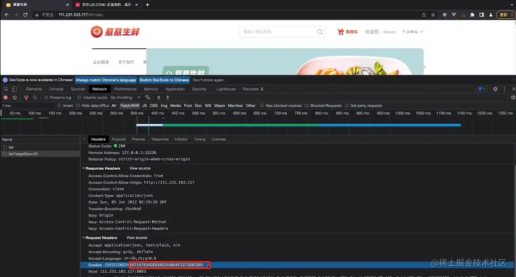Viewport: 516px width, 277px height.
Task: Bookmark page with the star icon
Action: pos(433,15)
